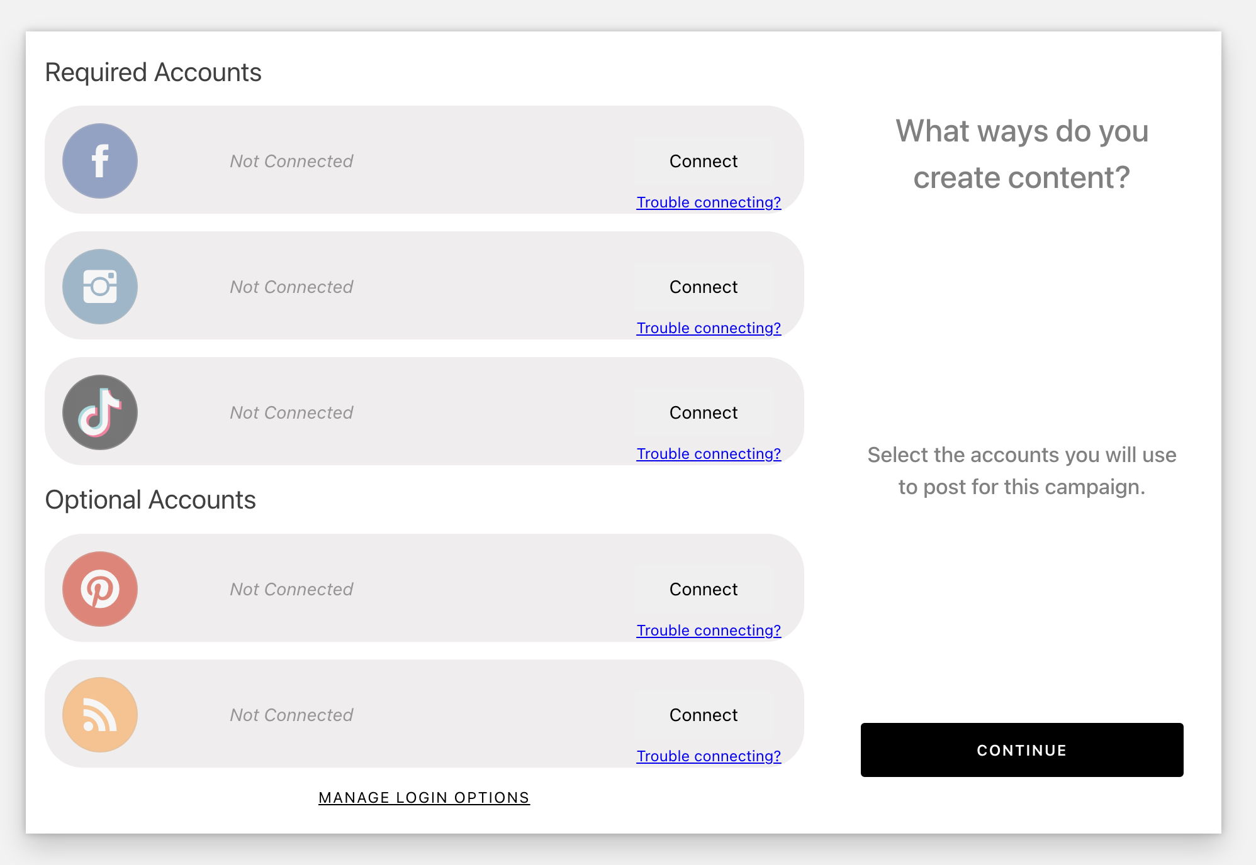Click the Facebook account icon
Screen dimensions: 1256x865
pyautogui.click(x=100, y=161)
